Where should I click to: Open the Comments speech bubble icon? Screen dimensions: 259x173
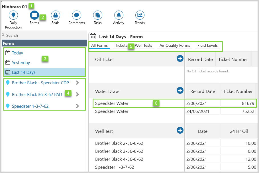(x=76, y=15)
